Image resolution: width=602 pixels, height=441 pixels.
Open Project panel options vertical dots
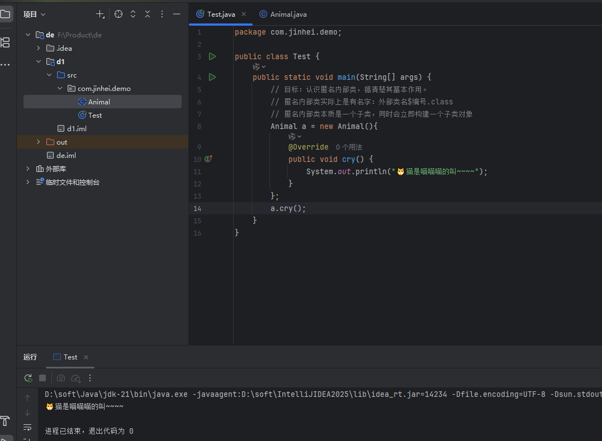pos(162,14)
